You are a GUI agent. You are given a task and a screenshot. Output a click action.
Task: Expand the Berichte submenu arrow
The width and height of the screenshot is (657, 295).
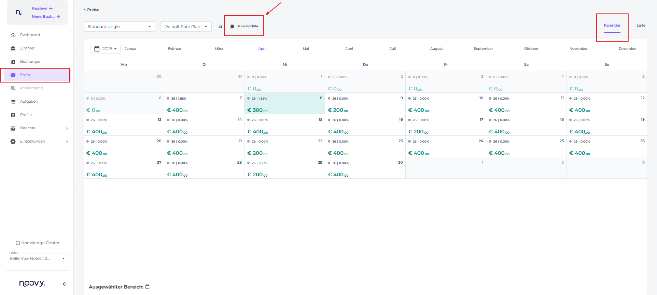click(x=67, y=128)
